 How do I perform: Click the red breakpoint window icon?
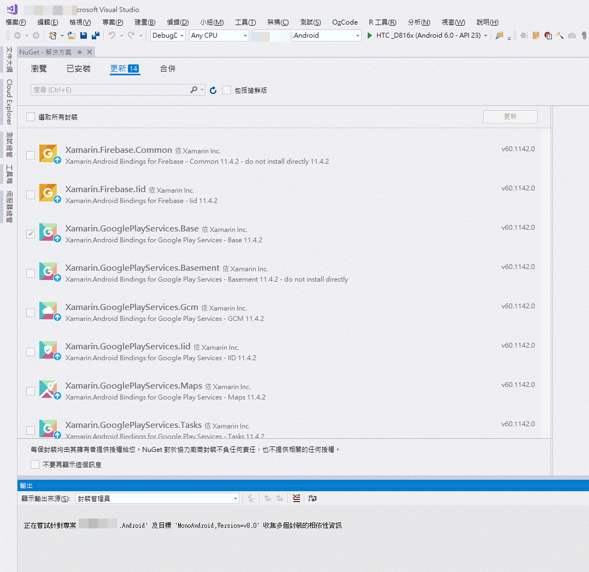(548, 35)
